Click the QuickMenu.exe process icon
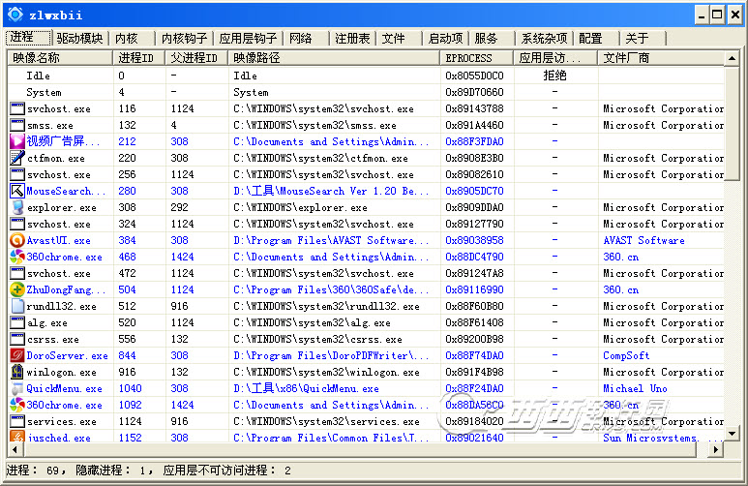The height and width of the screenshot is (486, 748). click(17, 388)
